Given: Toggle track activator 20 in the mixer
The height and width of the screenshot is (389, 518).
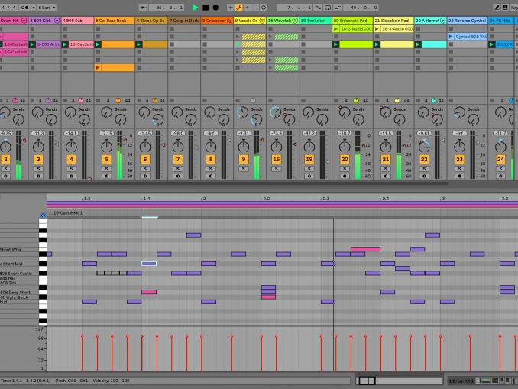Looking at the screenshot, I should click(345, 159).
